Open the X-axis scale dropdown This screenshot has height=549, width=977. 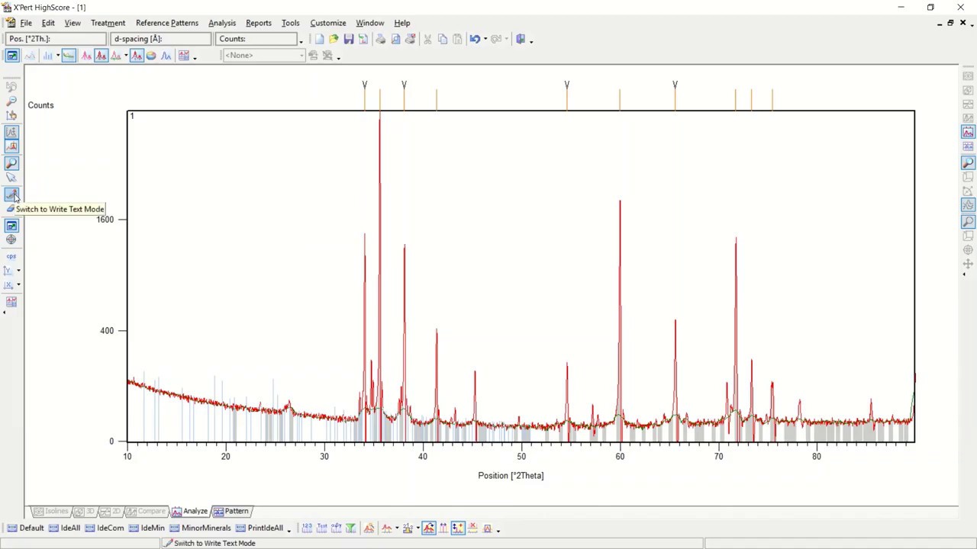tap(18, 285)
